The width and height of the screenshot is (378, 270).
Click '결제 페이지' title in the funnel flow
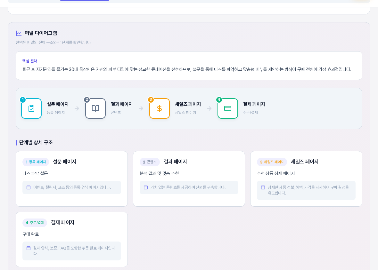(254, 104)
